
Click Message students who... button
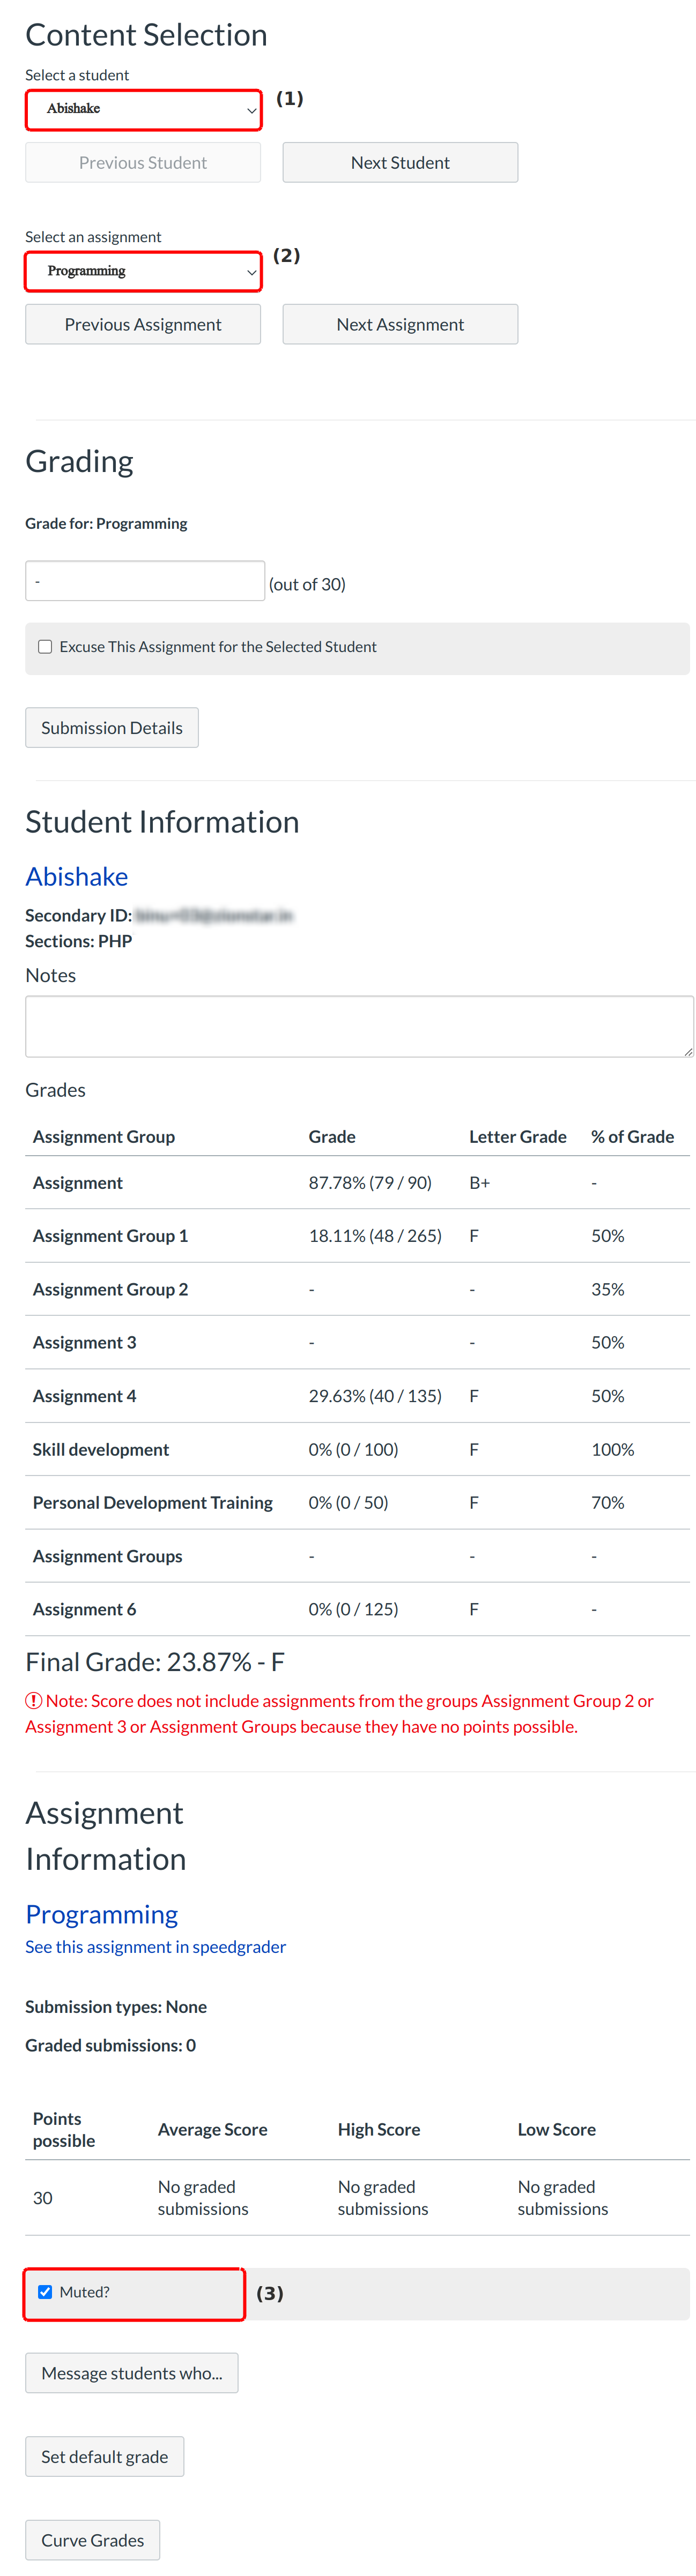(x=131, y=2373)
